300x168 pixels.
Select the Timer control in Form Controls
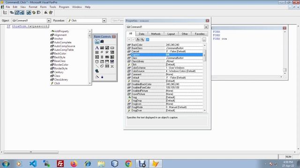(97, 62)
